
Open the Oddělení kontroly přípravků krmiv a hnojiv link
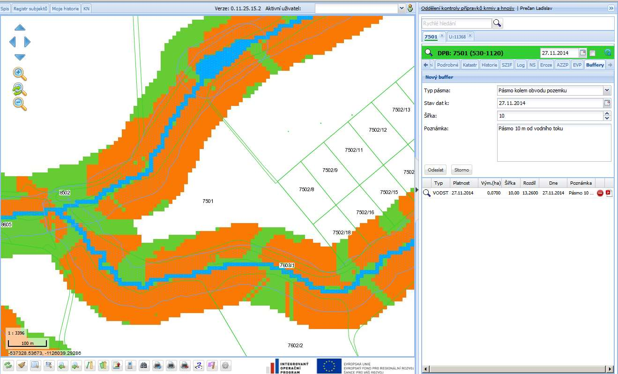[468, 8]
